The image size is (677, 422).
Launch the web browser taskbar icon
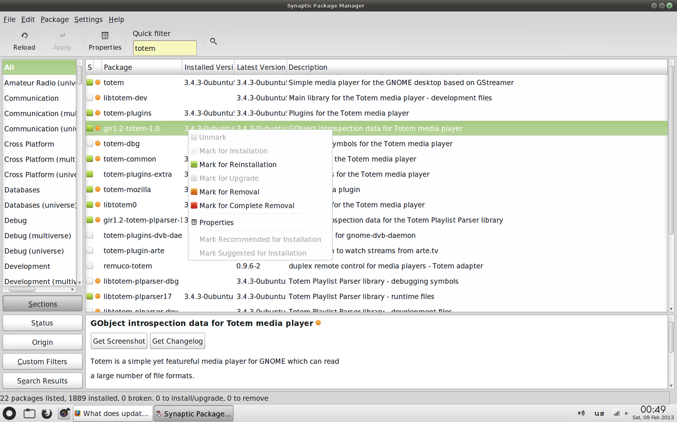coord(46,413)
